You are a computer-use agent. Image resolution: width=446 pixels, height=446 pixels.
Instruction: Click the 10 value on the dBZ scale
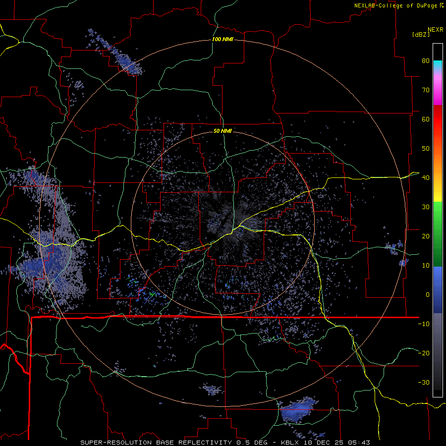pos(426,266)
